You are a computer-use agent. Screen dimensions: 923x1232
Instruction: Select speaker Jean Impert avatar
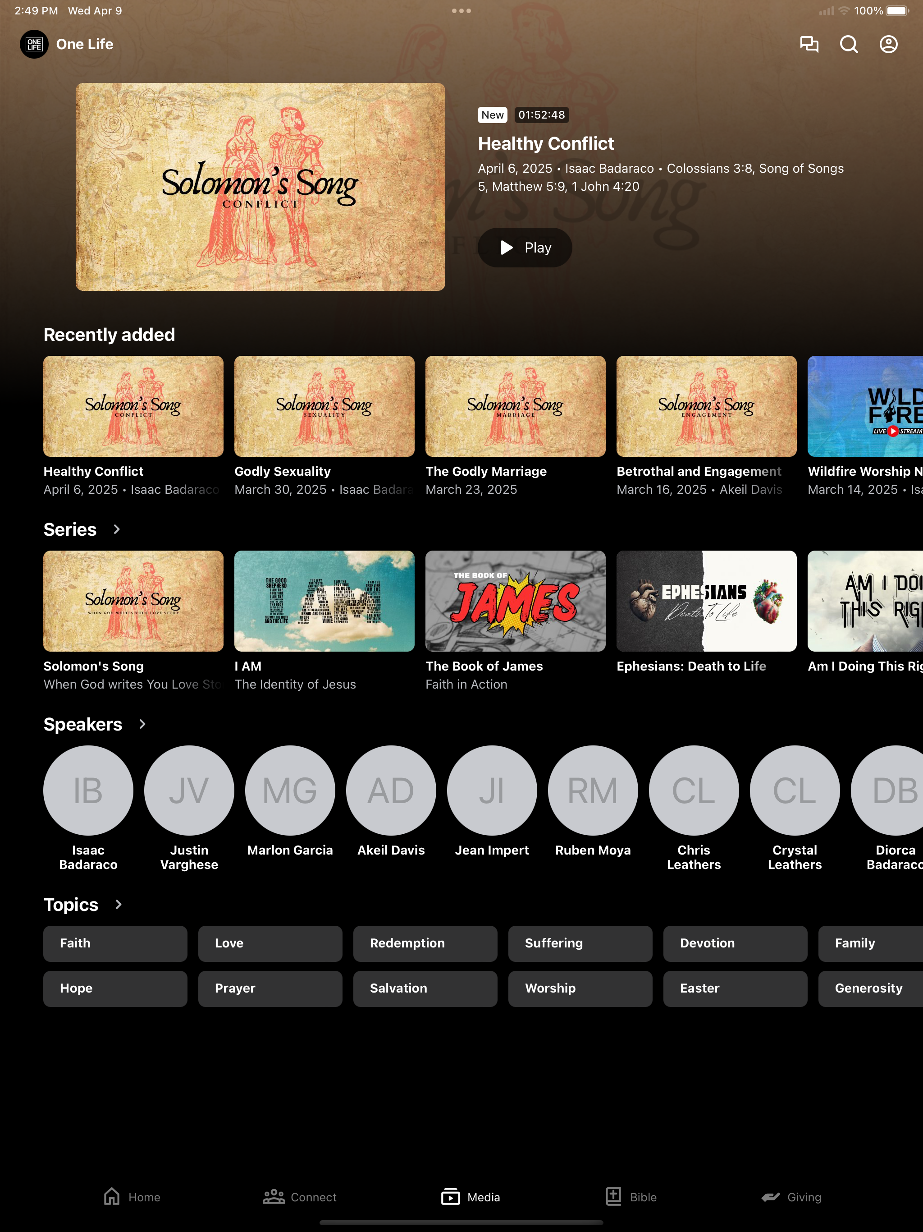[492, 791]
